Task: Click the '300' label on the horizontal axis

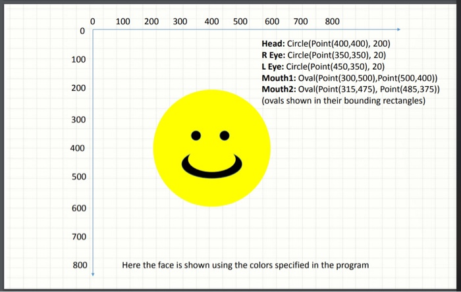Action: point(180,22)
